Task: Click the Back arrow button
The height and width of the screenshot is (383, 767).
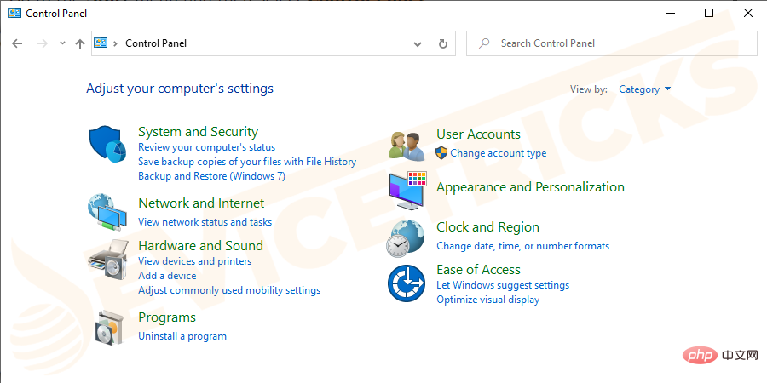Action: [17, 43]
